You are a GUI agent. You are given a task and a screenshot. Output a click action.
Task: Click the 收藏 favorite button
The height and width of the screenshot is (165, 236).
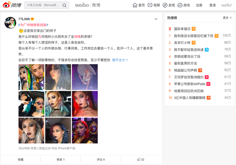pos(21,159)
